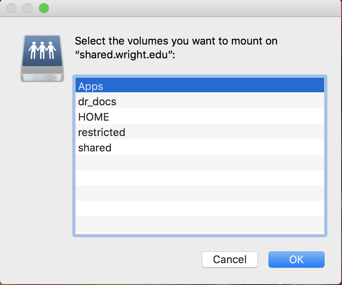Pick the restricted volume entry
Screen dimensions: 342x285
102,132
